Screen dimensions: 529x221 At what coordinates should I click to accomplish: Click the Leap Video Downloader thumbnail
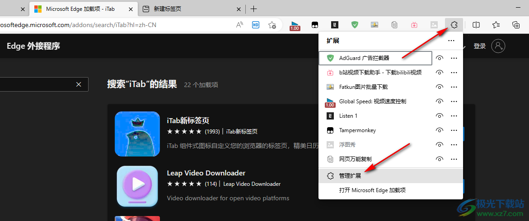[137, 186]
